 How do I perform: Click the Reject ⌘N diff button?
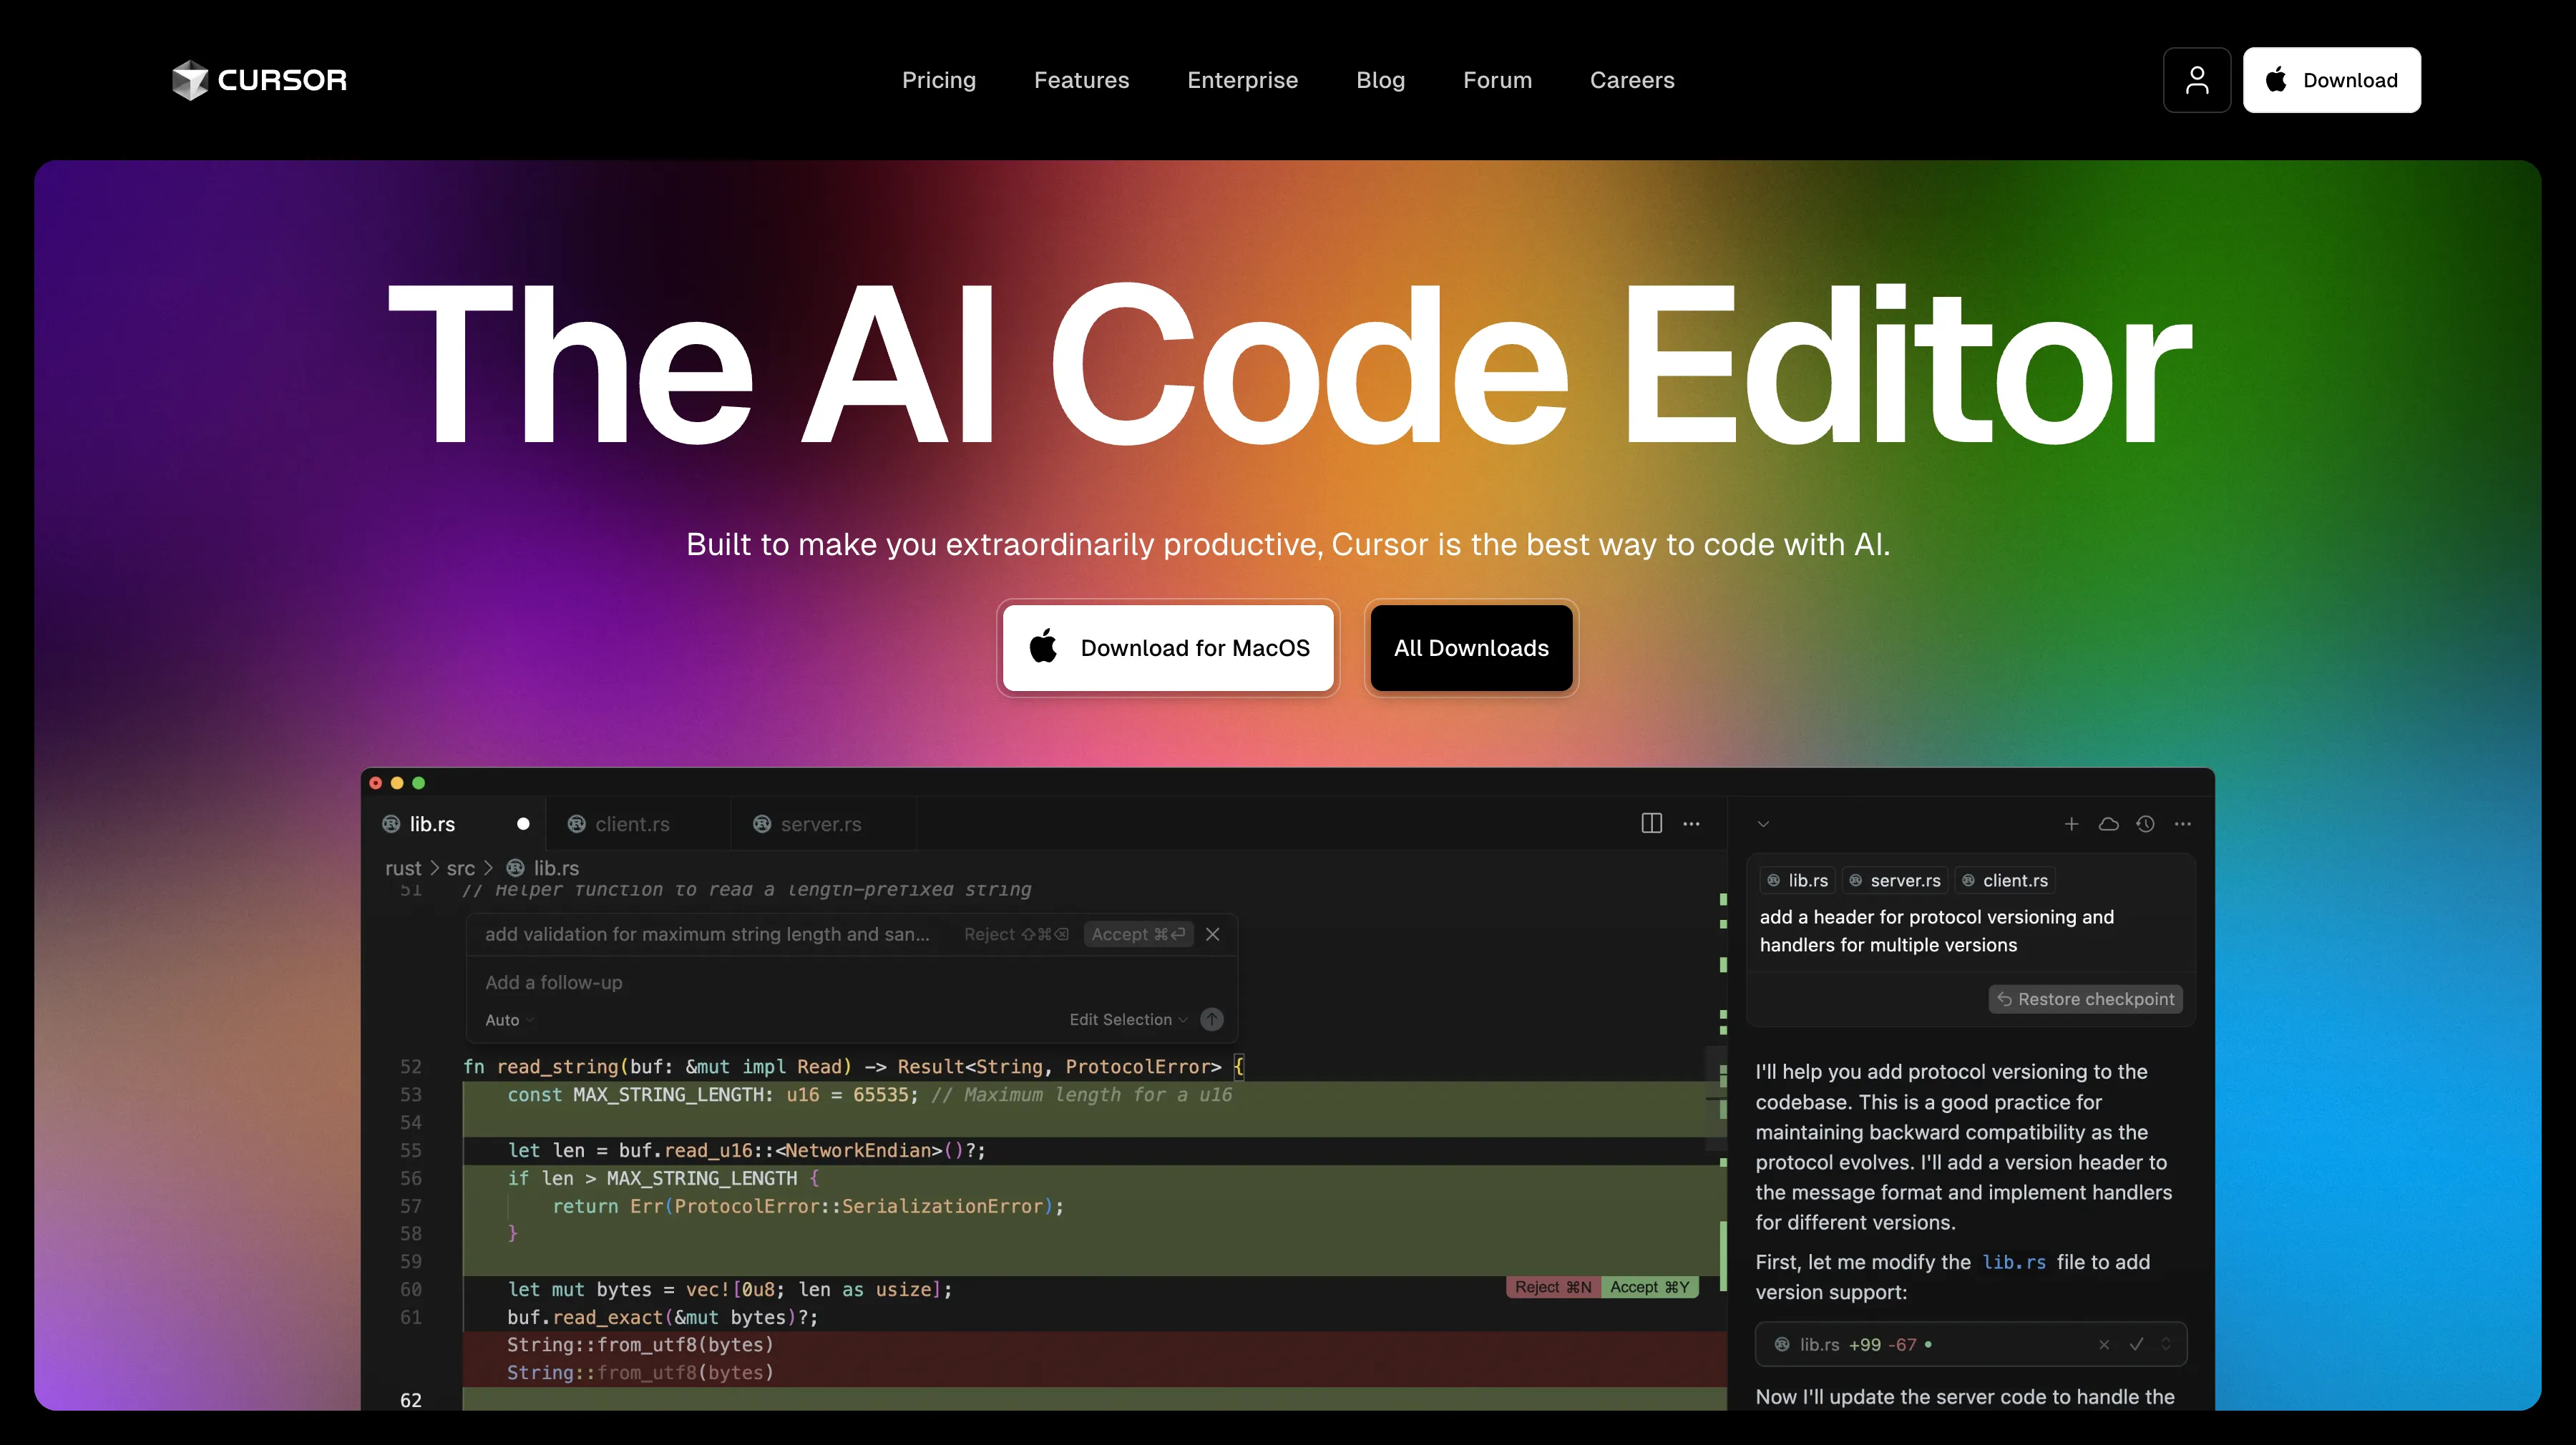(x=1553, y=1287)
